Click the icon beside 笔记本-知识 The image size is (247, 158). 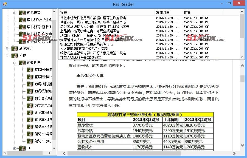point(30,141)
